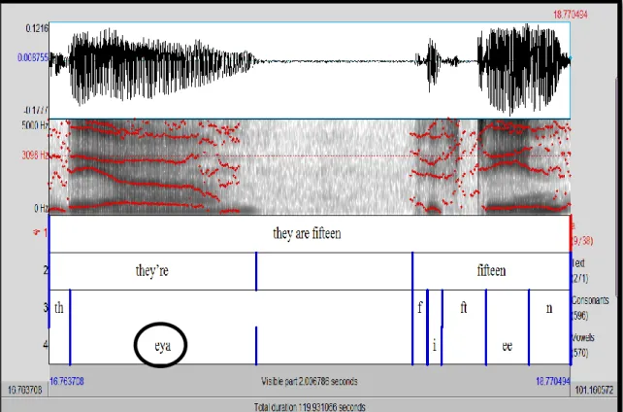The image size is (623, 412).
Task: Click the red 18.770494 time label at top
Action: 571,15
